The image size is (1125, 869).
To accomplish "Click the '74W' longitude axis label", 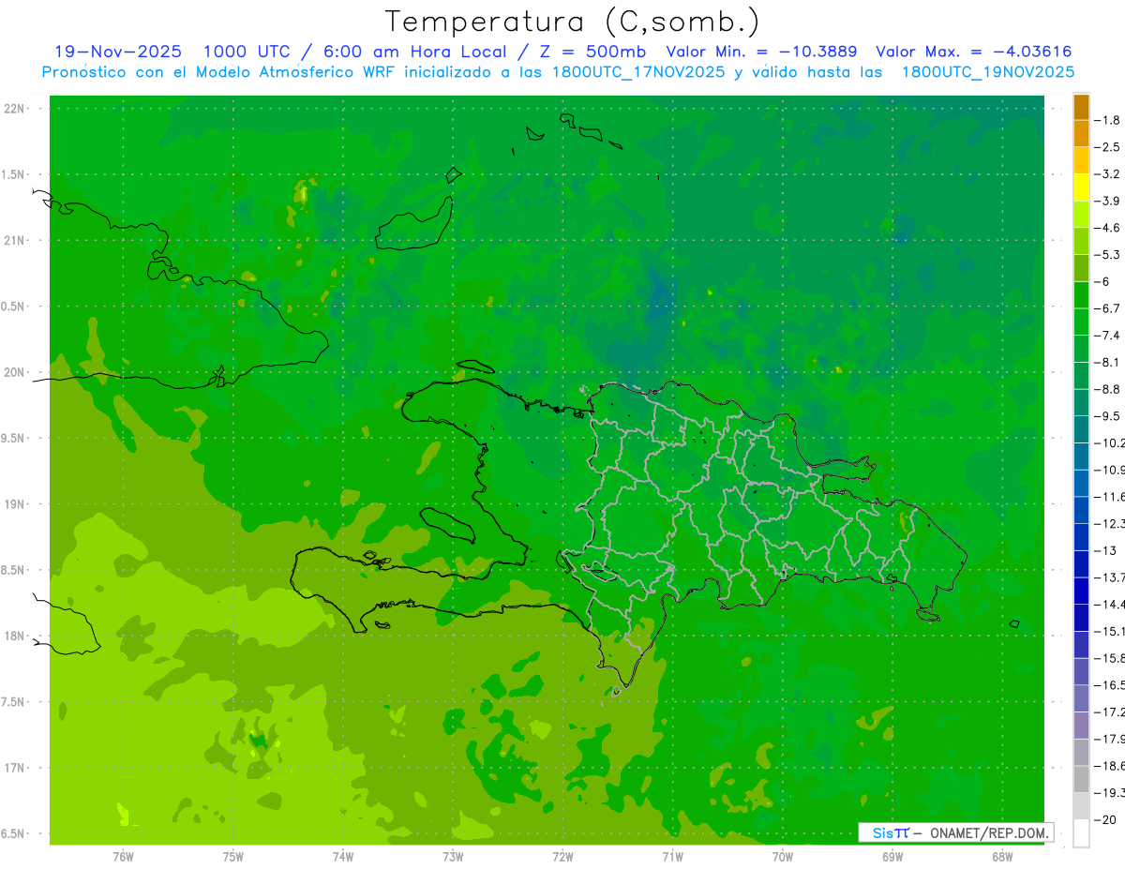I will coord(343,856).
